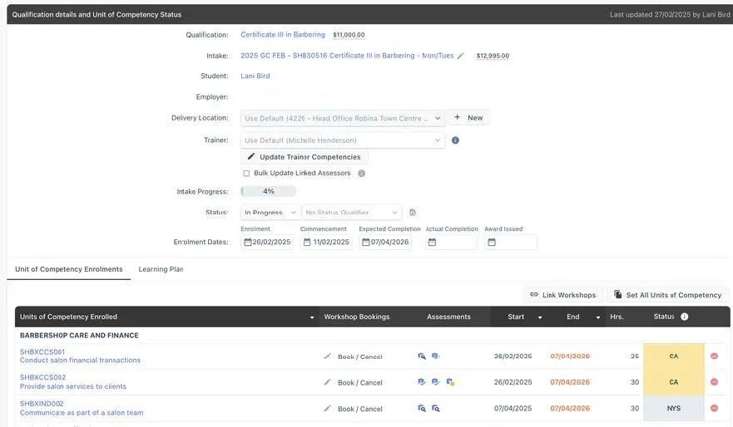The image size is (733, 427).
Task: Click the blue info icon next to Trainer
Action: tap(455, 140)
